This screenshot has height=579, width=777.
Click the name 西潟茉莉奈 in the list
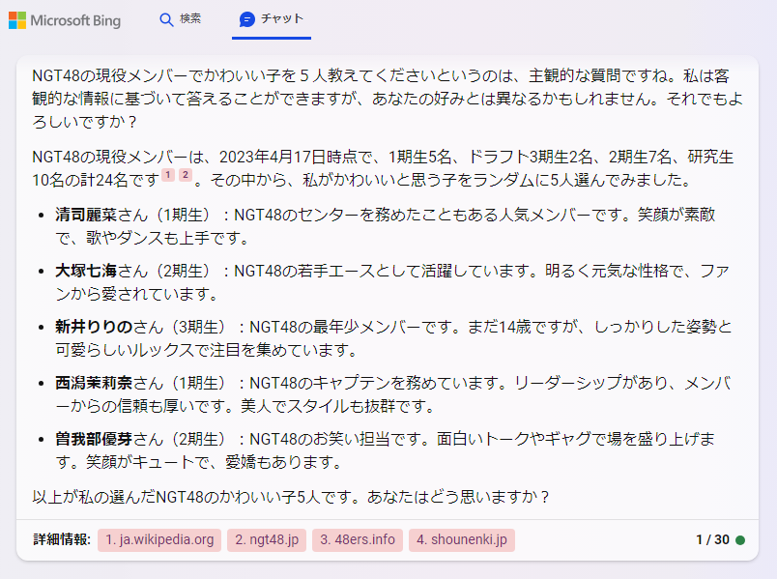94,383
